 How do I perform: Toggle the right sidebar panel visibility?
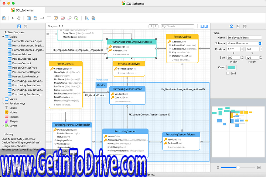[x=206, y=26]
